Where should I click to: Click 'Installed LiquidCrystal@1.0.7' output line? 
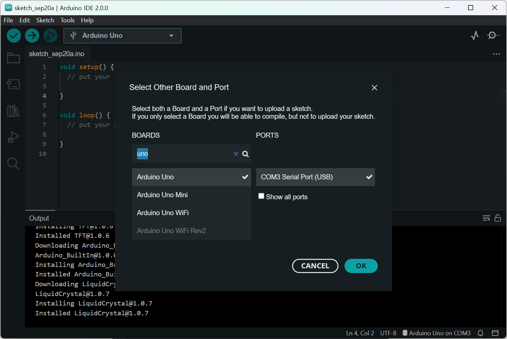pyautogui.click(x=92, y=313)
